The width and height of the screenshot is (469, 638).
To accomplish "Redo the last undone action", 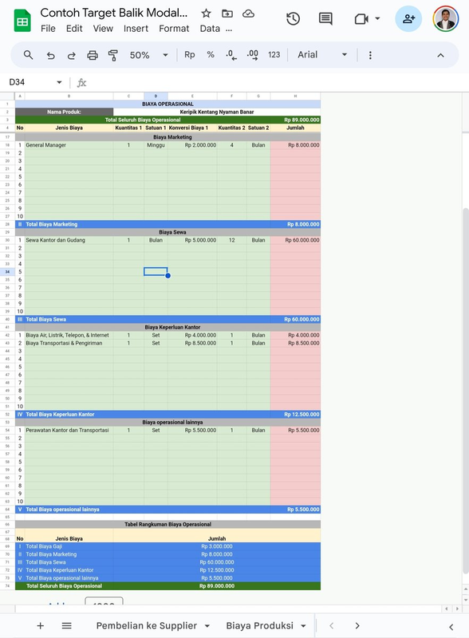I will pos(71,55).
